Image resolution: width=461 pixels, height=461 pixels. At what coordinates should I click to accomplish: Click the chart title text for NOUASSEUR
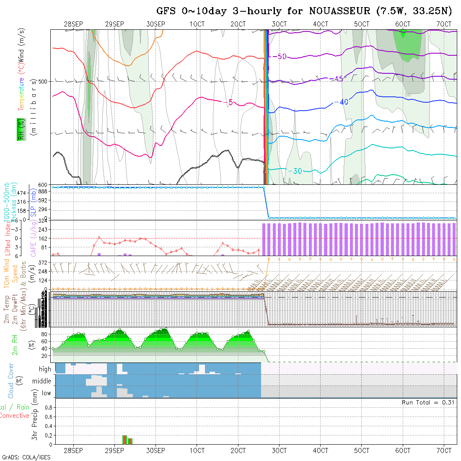(x=304, y=11)
